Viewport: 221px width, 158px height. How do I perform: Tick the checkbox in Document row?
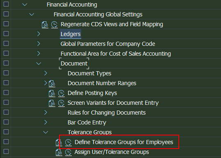click(6, 63)
